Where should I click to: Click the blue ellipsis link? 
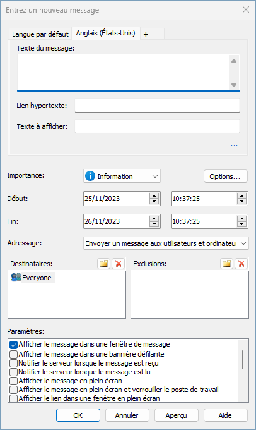235,145
